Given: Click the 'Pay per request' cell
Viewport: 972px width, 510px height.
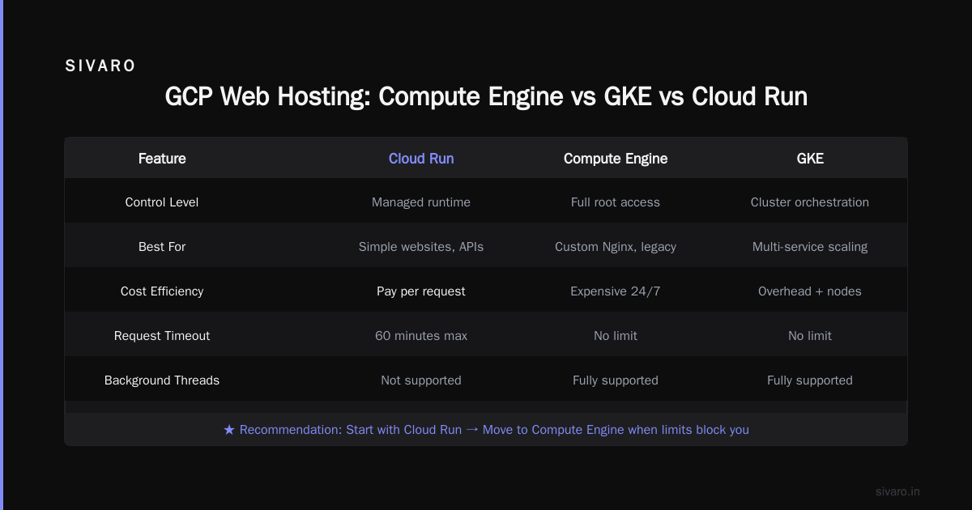Looking at the screenshot, I should point(421,291).
